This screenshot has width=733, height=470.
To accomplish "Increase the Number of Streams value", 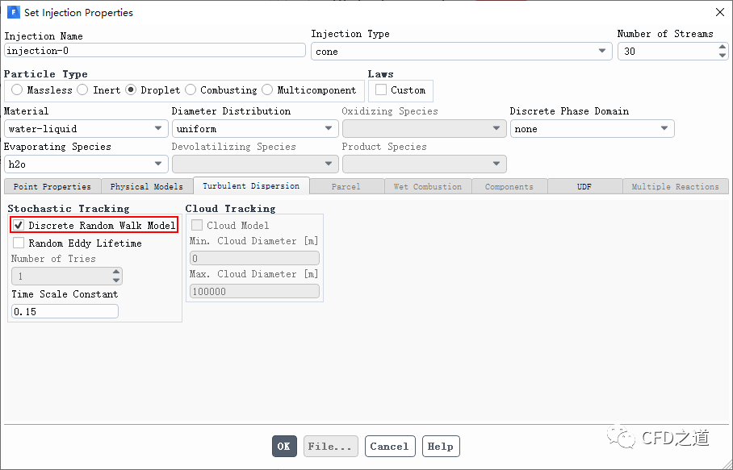I will (723, 47).
